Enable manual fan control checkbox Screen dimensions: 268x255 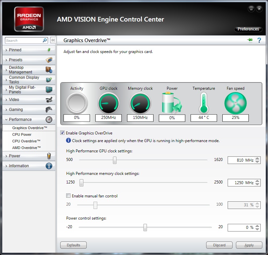coord(68,195)
